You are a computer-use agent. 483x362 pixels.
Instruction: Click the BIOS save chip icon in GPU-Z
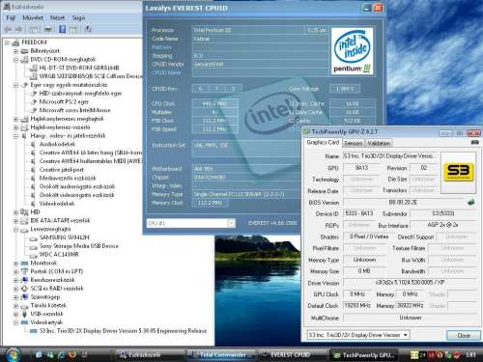(471, 202)
